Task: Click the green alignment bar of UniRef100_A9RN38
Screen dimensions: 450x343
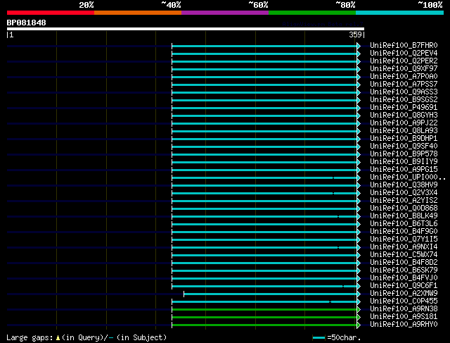Action: click(264, 310)
